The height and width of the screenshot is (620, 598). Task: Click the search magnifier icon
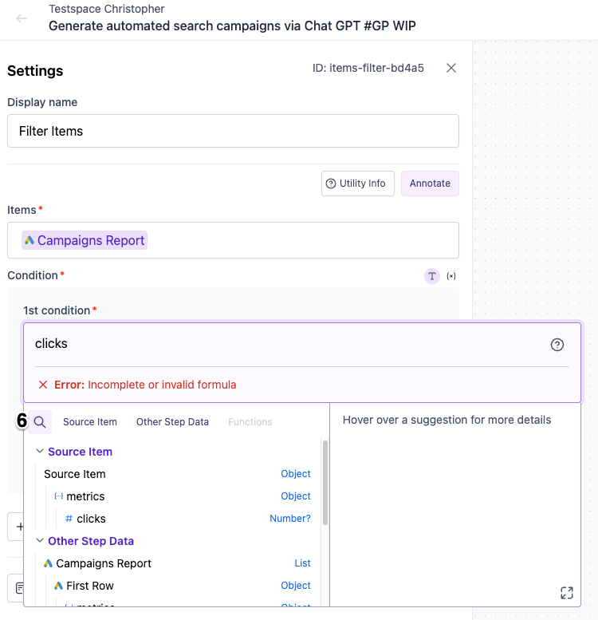(40, 422)
